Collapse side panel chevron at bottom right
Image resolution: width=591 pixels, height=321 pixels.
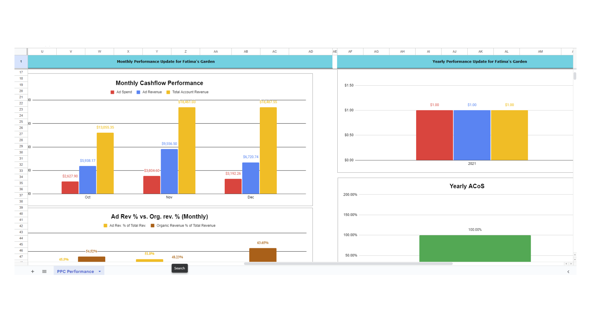pyautogui.click(x=568, y=272)
